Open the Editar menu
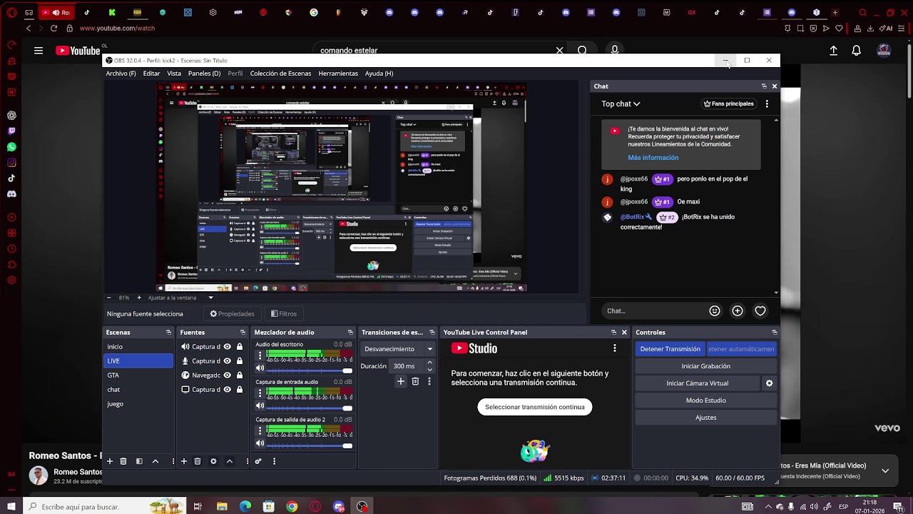This screenshot has height=514, width=913. point(151,74)
